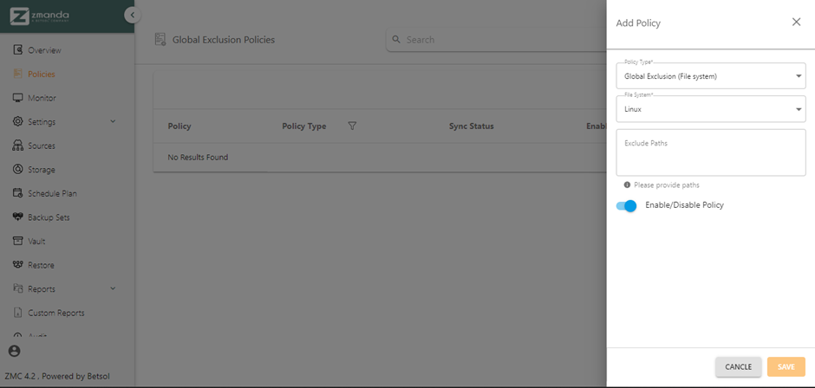Open Monitor from sidebar
This screenshot has height=388, width=815.
pos(42,98)
